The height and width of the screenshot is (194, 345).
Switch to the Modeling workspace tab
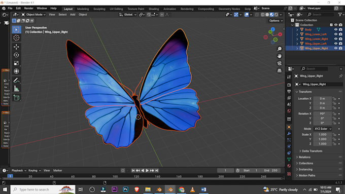(83, 9)
